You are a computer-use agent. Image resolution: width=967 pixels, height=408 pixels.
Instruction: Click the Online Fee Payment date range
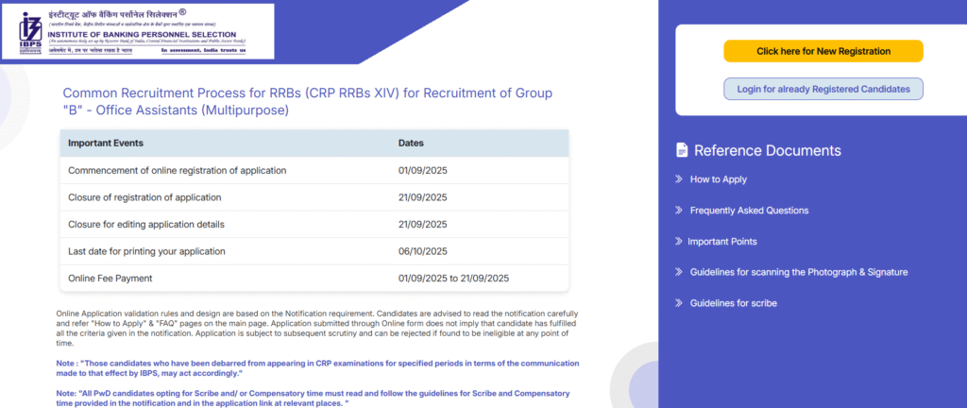click(453, 278)
